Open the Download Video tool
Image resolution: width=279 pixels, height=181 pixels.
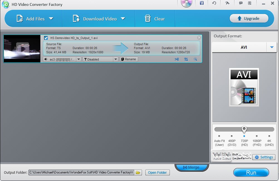point(95,18)
